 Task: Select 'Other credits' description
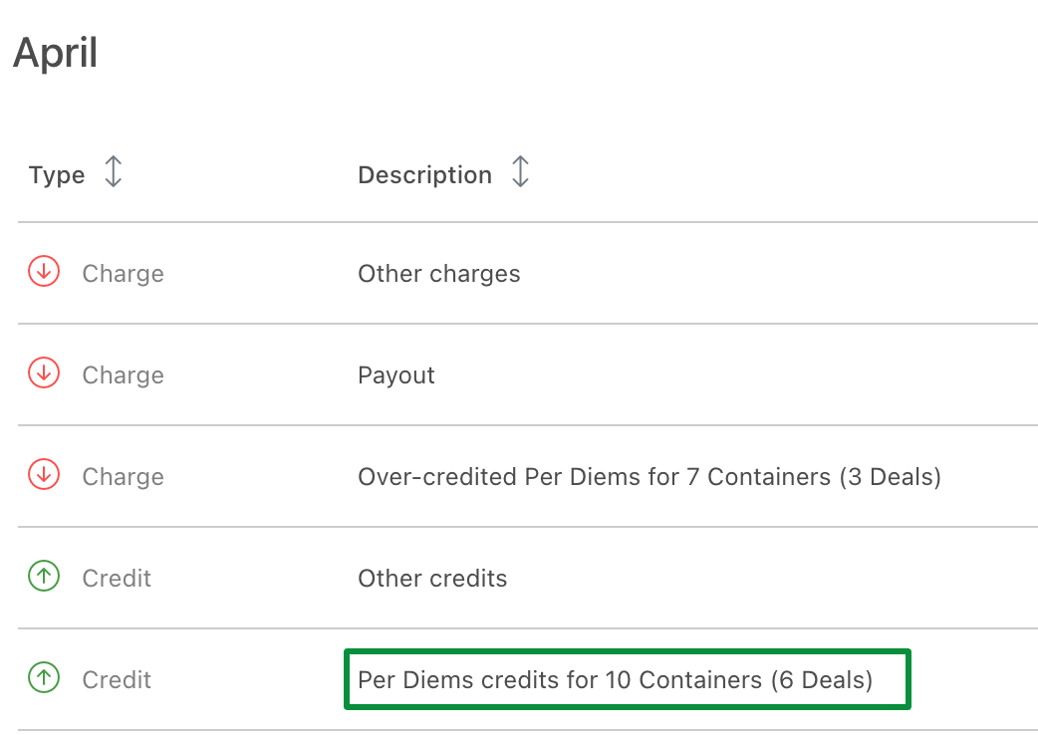click(432, 579)
